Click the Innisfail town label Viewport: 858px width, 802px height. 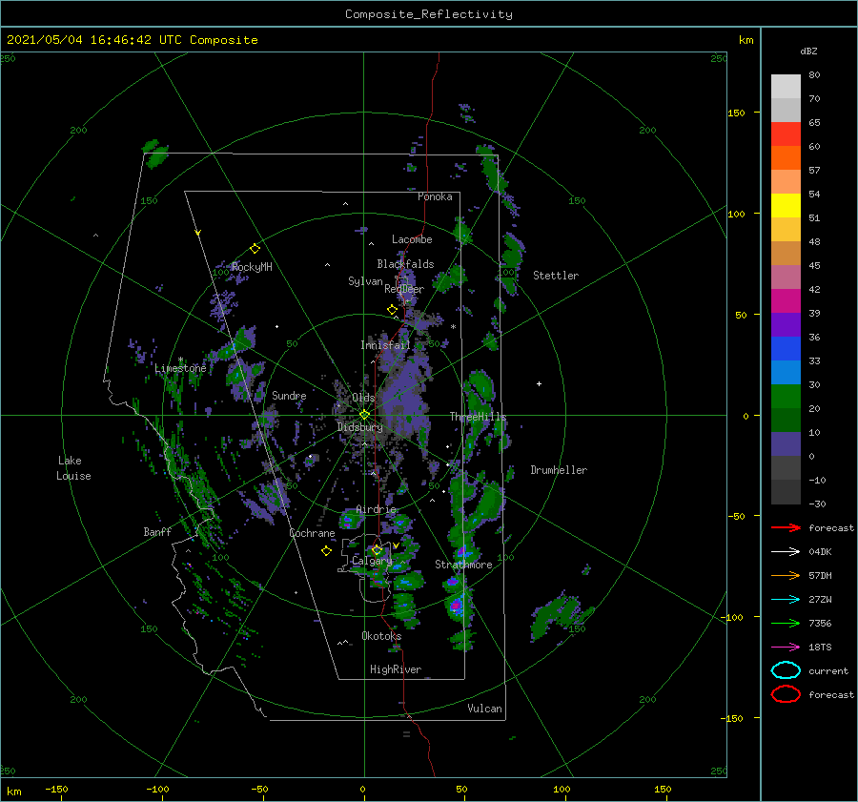385,345
